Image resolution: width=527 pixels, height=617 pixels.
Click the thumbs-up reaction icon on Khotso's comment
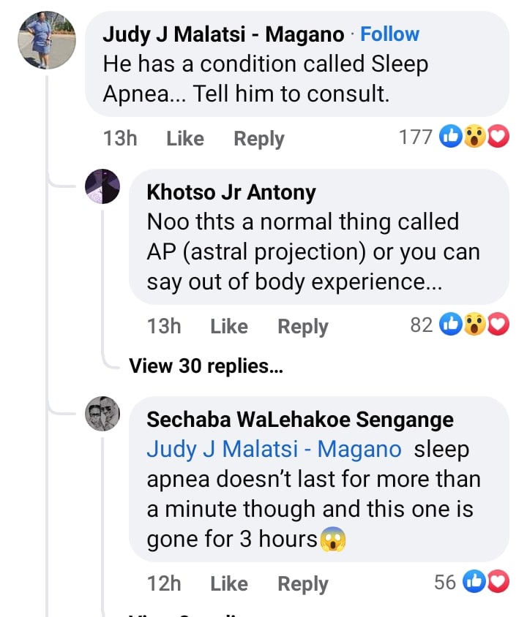coord(450,325)
